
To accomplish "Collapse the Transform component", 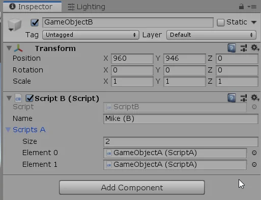I will pos(9,48).
